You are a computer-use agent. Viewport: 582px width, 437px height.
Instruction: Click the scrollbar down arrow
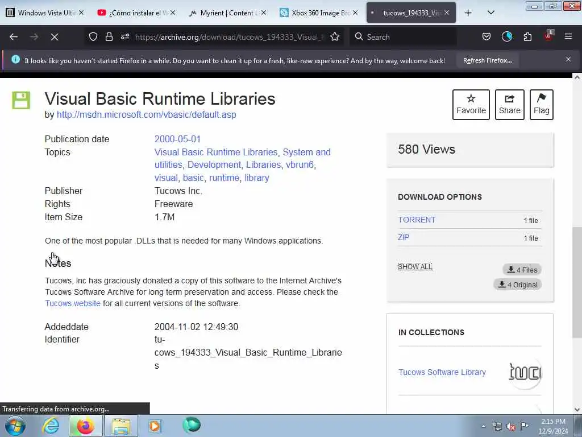(576, 410)
